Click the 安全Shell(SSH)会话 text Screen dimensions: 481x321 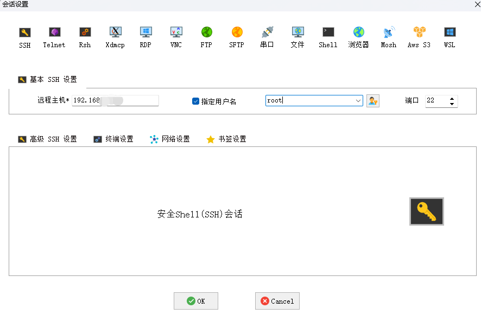(200, 214)
